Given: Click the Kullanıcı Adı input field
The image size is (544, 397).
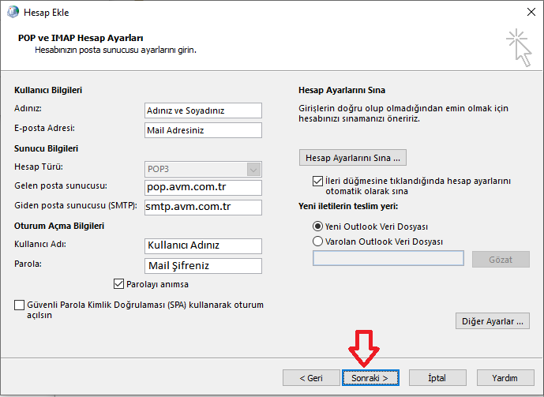Looking at the screenshot, I should 203,245.
